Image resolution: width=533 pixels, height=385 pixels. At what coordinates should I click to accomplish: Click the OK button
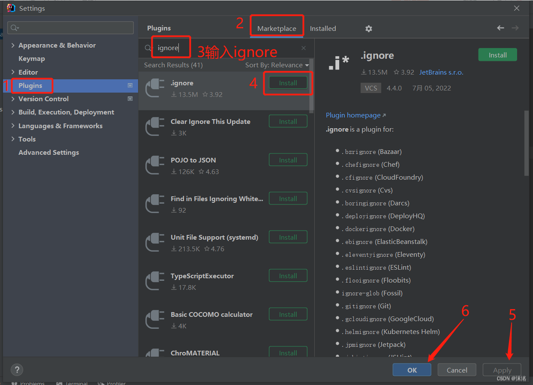click(412, 370)
